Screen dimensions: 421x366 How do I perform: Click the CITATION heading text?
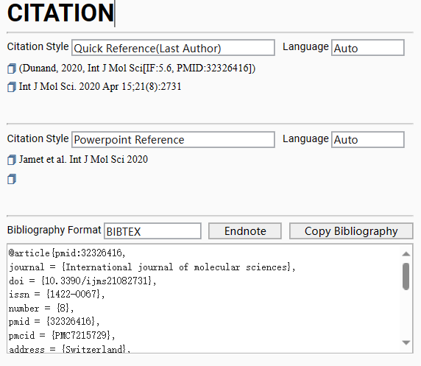coord(60,13)
